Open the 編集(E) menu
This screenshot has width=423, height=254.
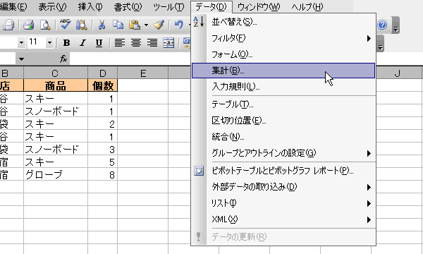13,7
